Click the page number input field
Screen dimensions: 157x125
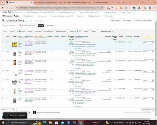(8, 110)
